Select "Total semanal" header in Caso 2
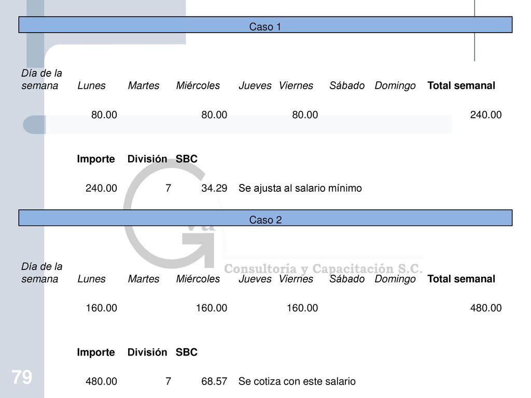Image resolution: width=531 pixels, height=398 pixels. [x=461, y=279]
